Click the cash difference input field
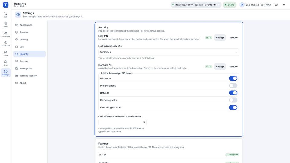Screen dimensions: 290x163 click(x=122, y=122)
